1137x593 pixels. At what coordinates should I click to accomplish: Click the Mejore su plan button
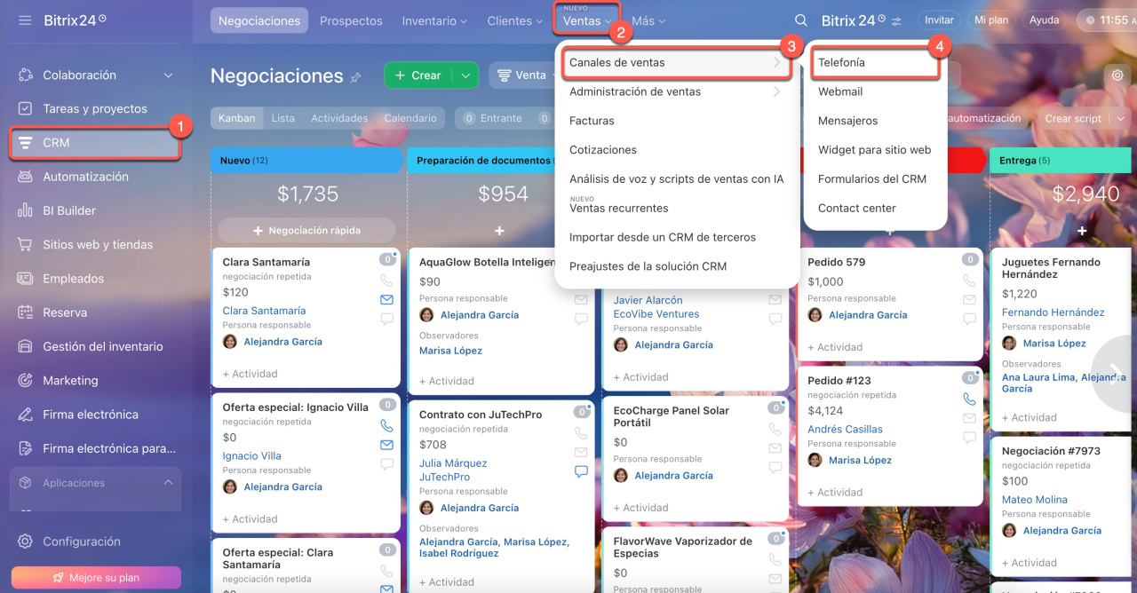(96, 577)
